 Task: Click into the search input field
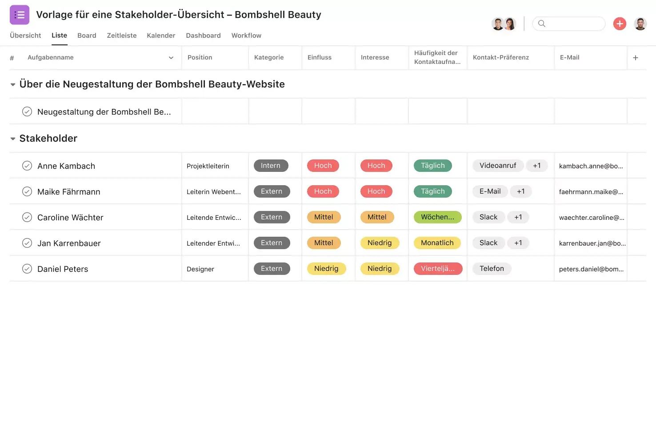[x=569, y=24]
